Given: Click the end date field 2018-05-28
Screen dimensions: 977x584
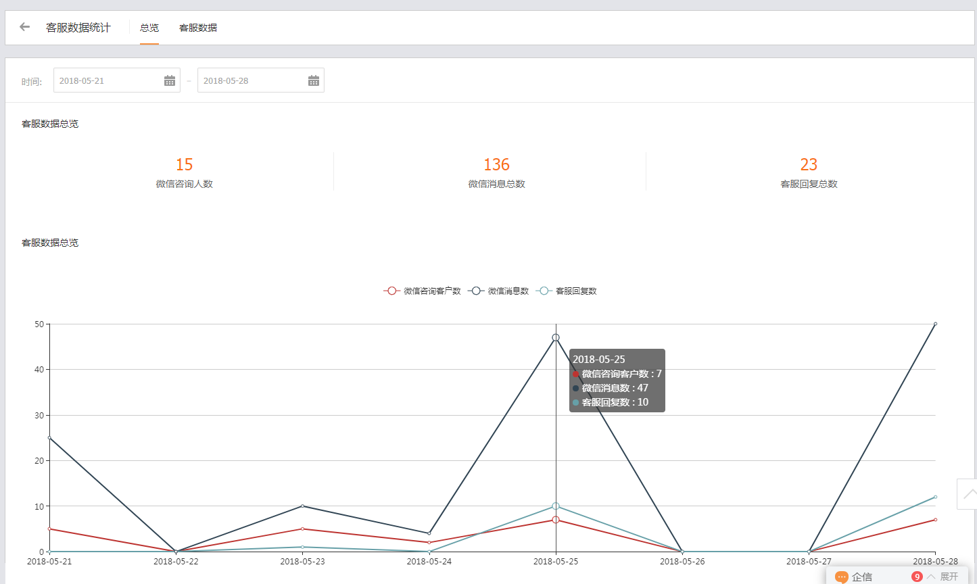Looking at the screenshot, I should point(261,80).
